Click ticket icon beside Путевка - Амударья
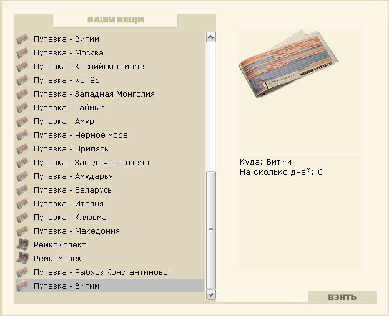 22,176
